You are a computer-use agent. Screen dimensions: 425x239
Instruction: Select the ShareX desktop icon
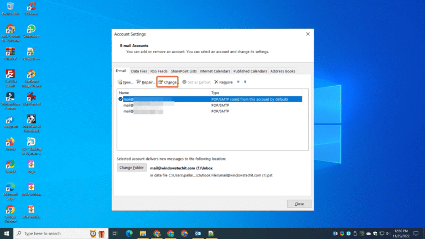(x=11, y=167)
